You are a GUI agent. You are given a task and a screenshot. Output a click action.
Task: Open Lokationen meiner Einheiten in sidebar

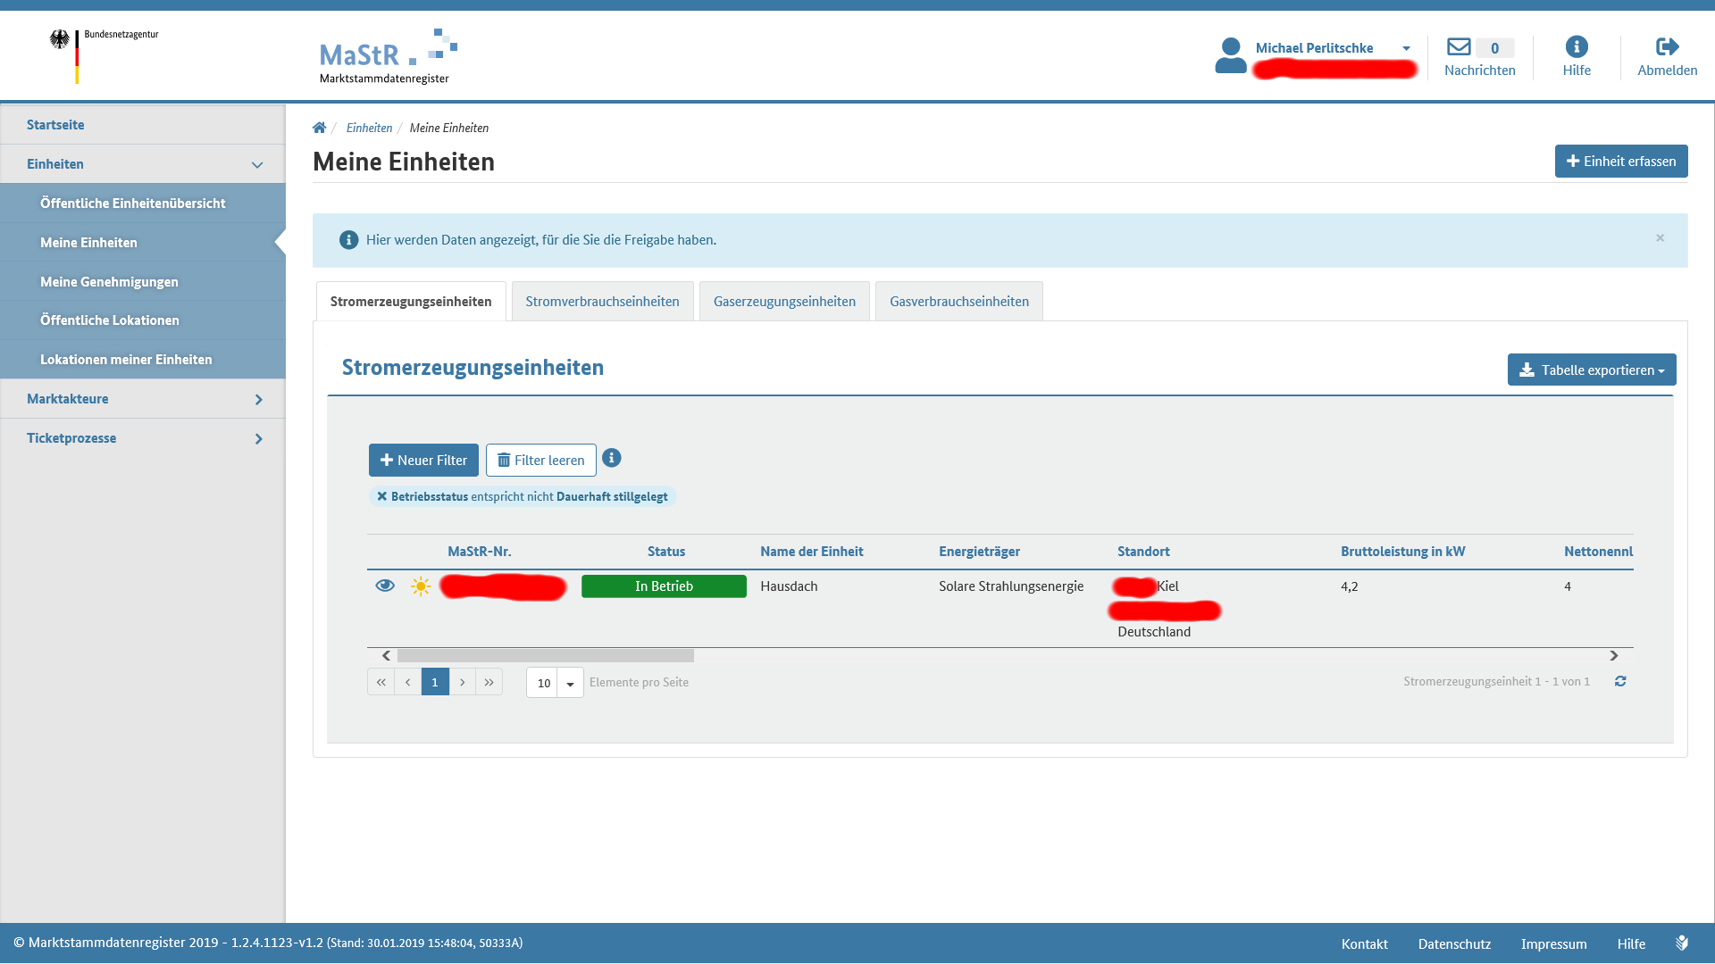pos(126,360)
